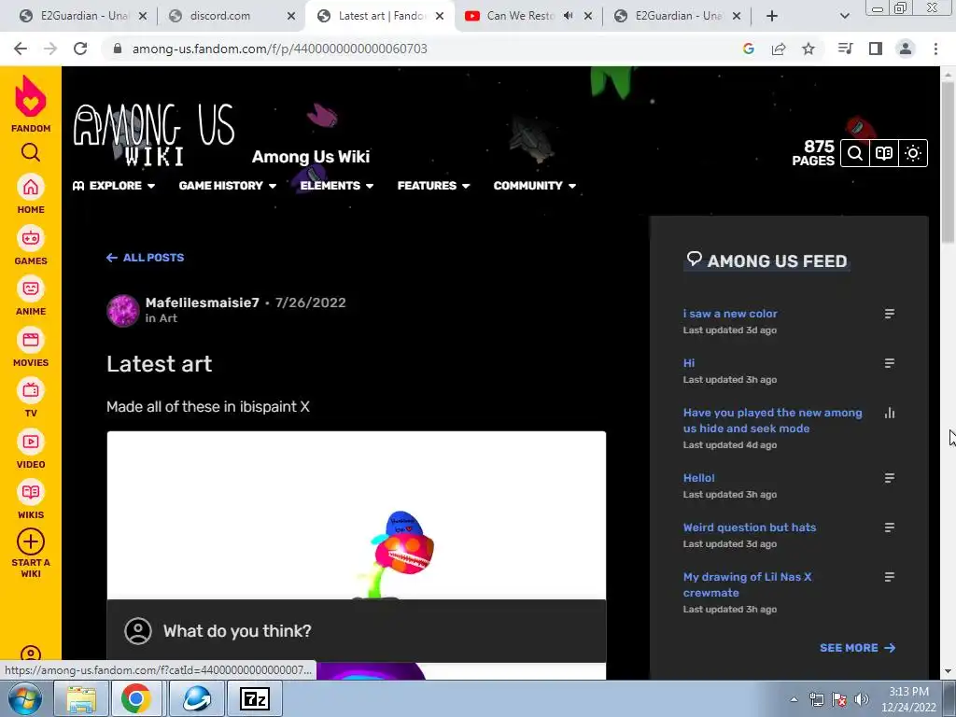Image resolution: width=956 pixels, height=717 pixels.
Task: Toggle light theme with sun icon
Action: (x=913, y=153)
